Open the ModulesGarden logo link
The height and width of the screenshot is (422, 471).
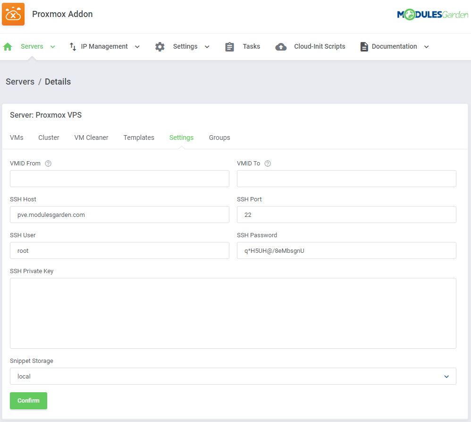(x=433, y=14)
